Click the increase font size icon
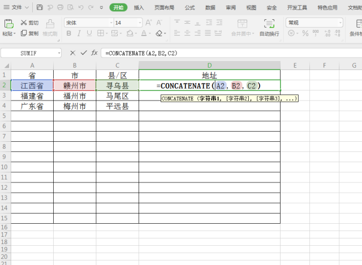Viewport: 362px width, 265px height. coord(148,23)
